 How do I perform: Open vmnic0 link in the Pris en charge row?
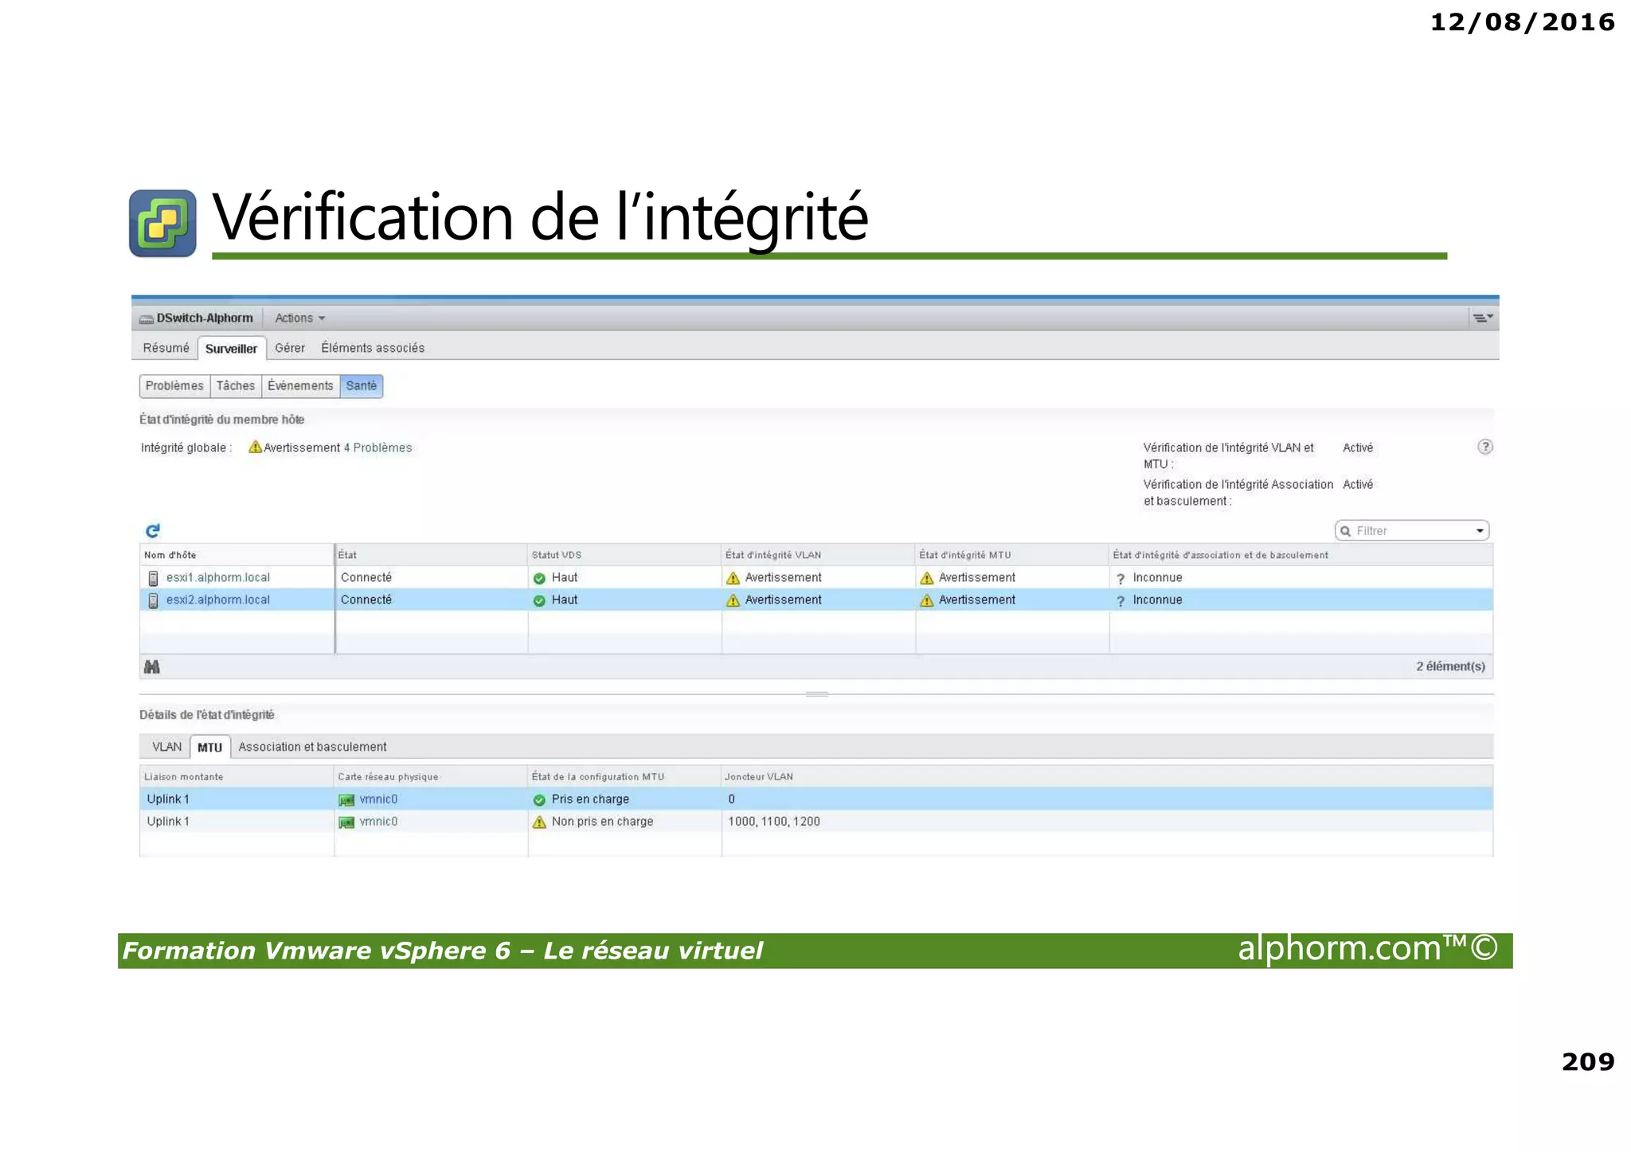click(x=378, y=799)
